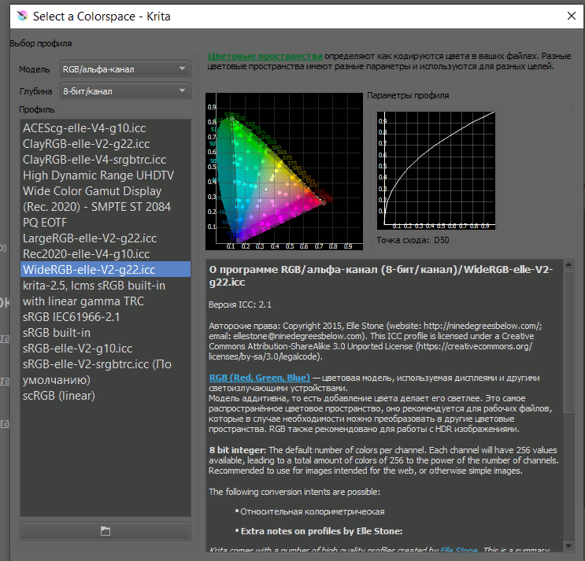Screen dimensions: 585x561
Task: Select profile sRGB built-in
Action: click(106, 333)
